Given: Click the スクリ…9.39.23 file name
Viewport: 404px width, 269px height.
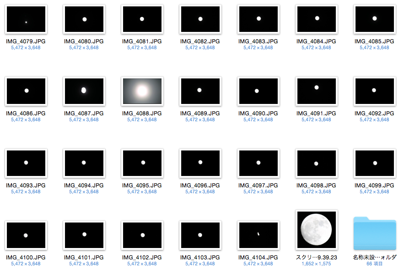Looking at the screenshot, I should (317, 258).
